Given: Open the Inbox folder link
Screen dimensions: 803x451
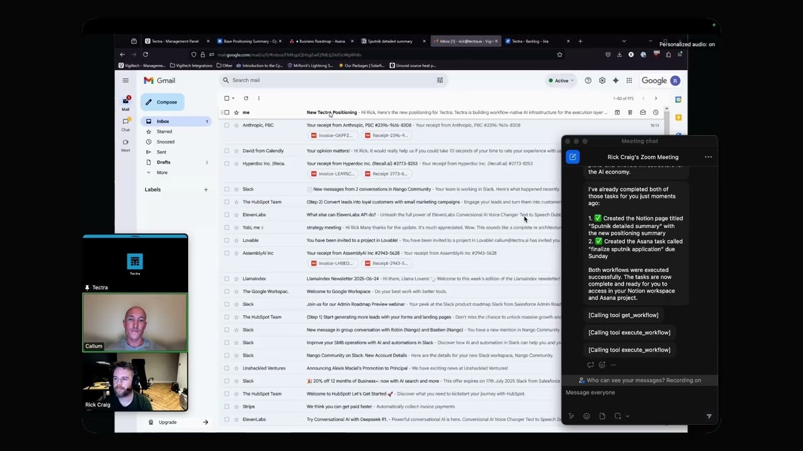Looking at the screenshot, I should [x=162, y=121].
